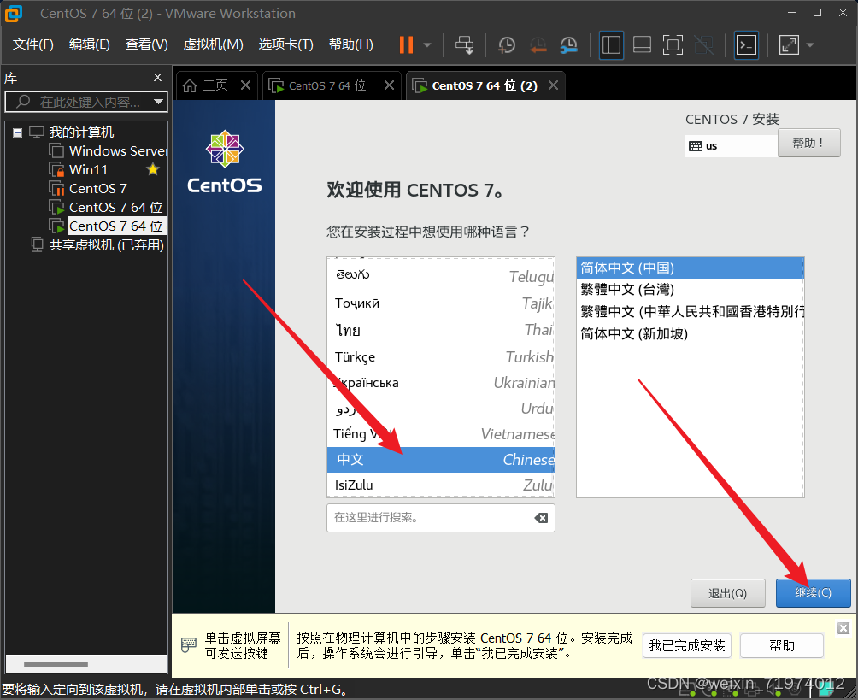Toggle the thumbnail bar view icon
The height and width of the screenshot is (700, 858).
pos(642,45)
